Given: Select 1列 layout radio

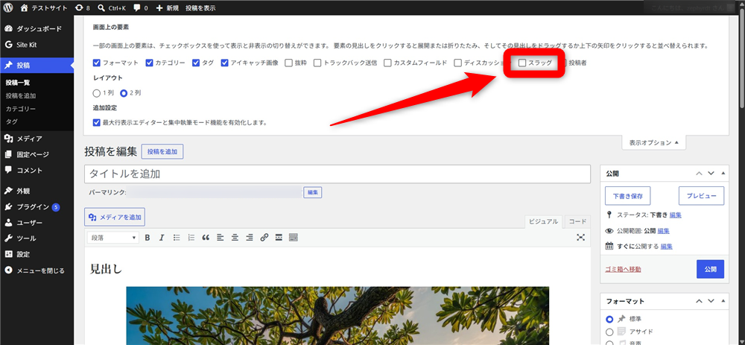Looking at the screenshot, I should click(96, 93).
